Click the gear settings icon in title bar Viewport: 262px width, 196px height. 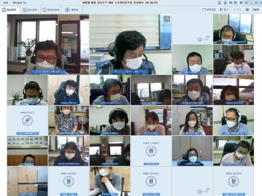pyautogui.click(x=241, y=3)
